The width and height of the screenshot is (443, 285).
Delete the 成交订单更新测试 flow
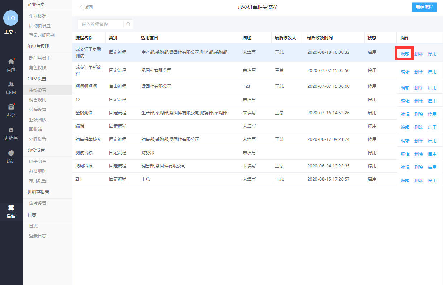pos(419,54)
